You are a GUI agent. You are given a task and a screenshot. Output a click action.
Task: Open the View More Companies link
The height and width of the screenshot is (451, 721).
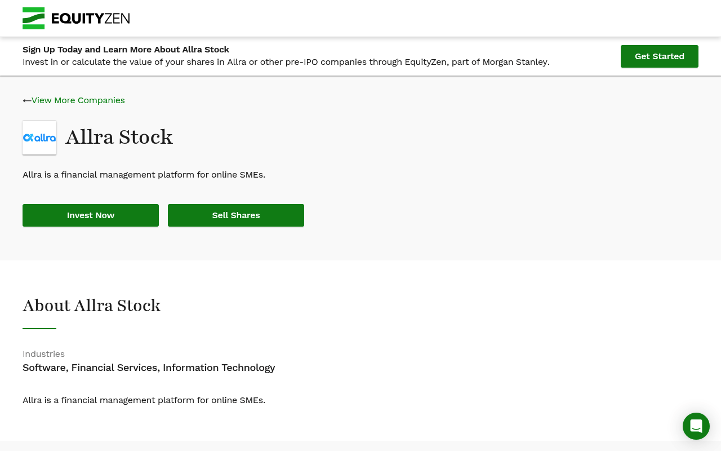(x=78, y=100)
